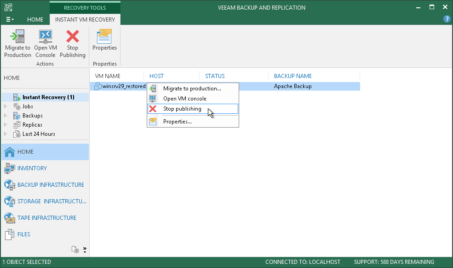Expand navigation pane overflow chevron

pyautogui.click(x=85, y=250)
